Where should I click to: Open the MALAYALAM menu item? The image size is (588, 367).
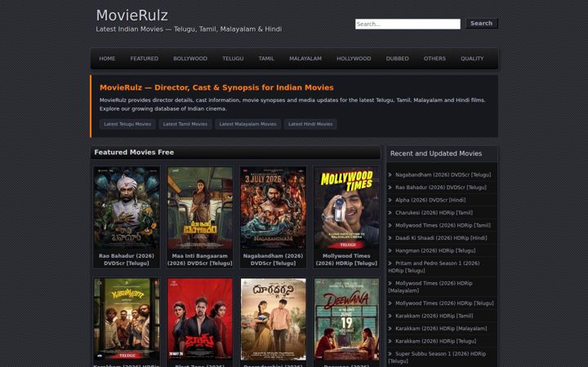(305, 59)
